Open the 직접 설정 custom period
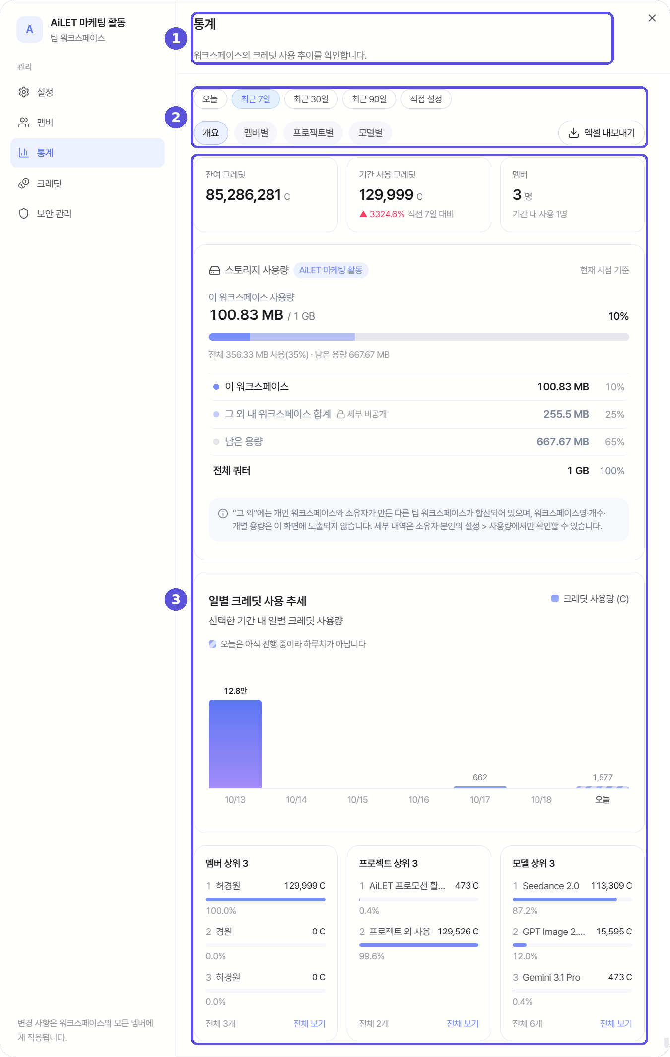The height and width of the screenshot is (1057, 670). pyautogui.click(x=426, y=99)
